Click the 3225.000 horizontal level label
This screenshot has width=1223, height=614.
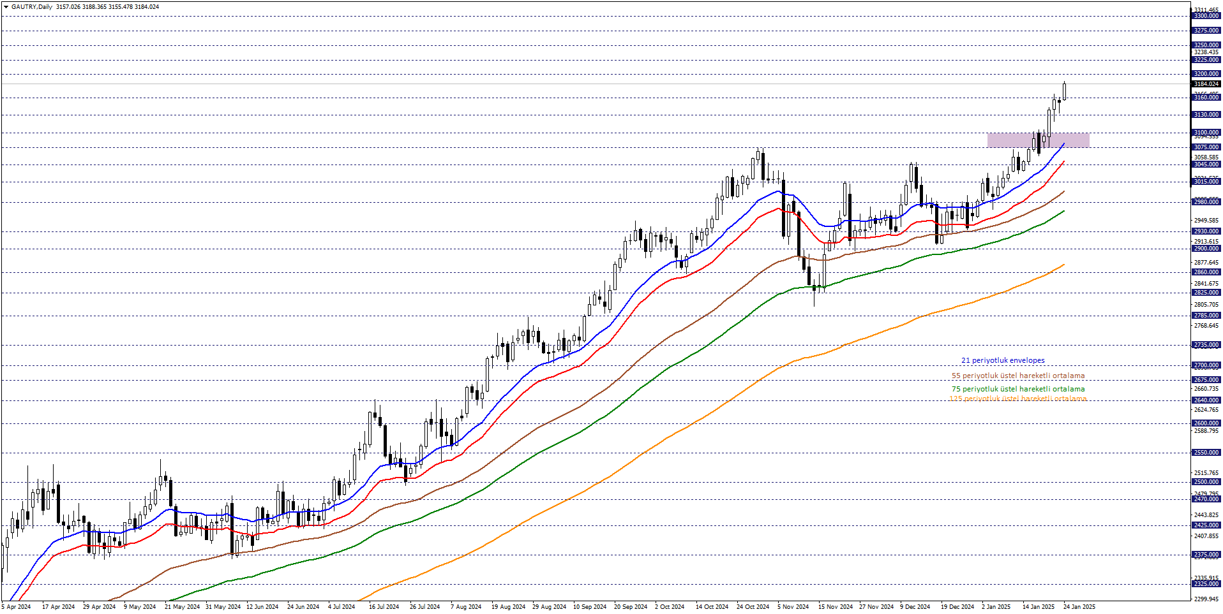[1206, 60]
